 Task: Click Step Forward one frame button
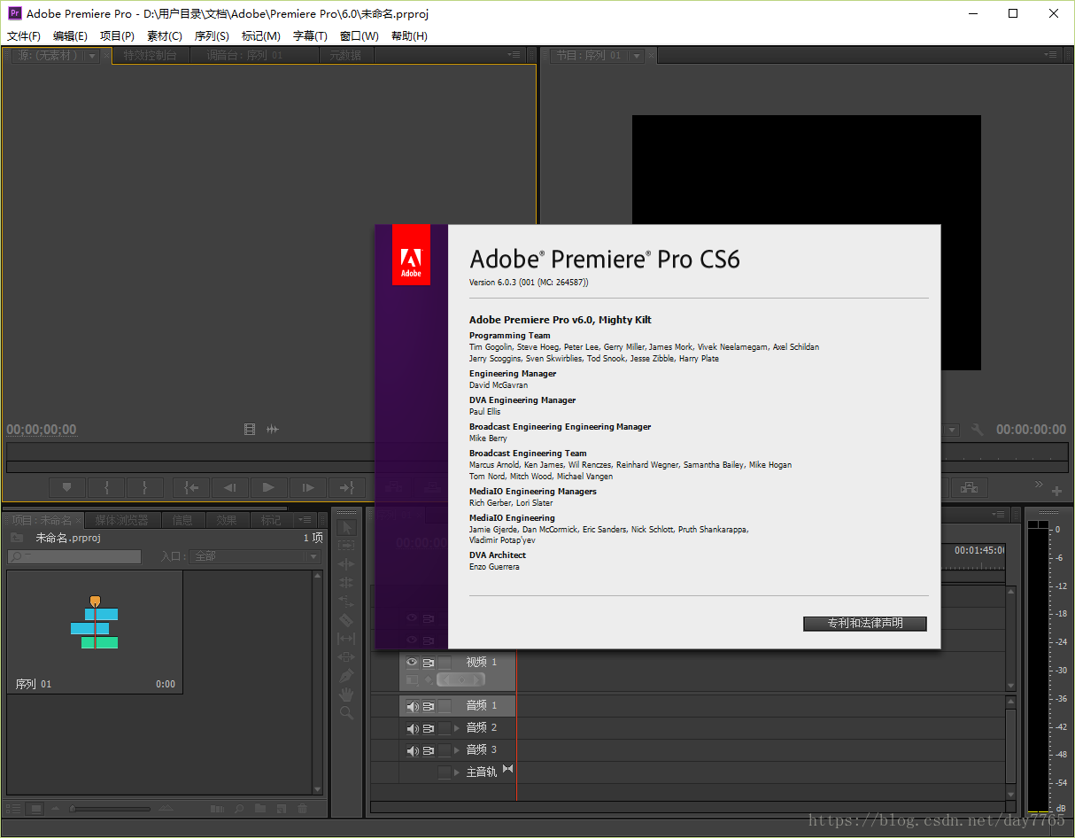coord(307,486)
